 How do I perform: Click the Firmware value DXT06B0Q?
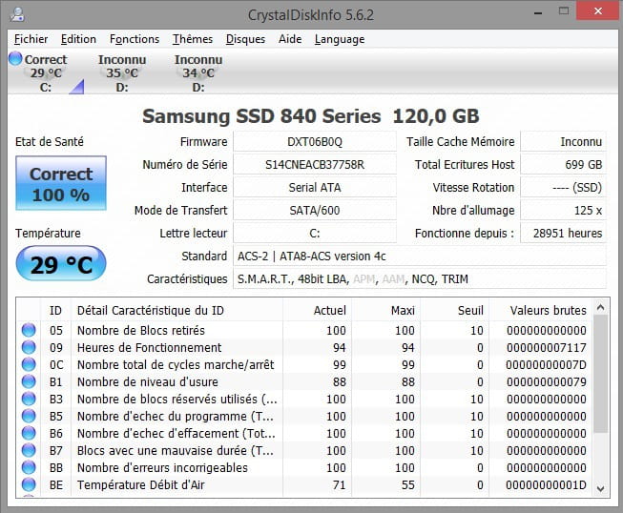[315, 142]
